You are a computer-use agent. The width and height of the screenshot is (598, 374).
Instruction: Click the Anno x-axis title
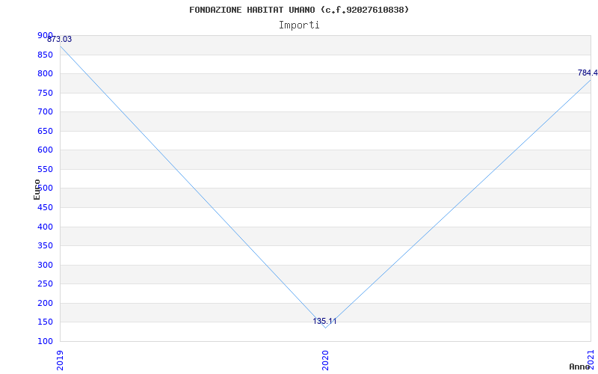[580, 367]
